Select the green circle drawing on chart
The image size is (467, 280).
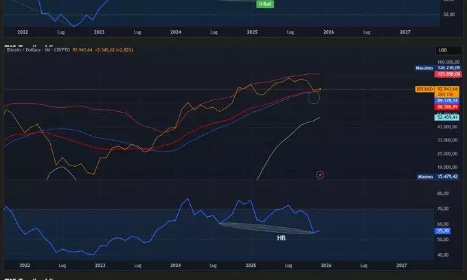pos(314,97)
